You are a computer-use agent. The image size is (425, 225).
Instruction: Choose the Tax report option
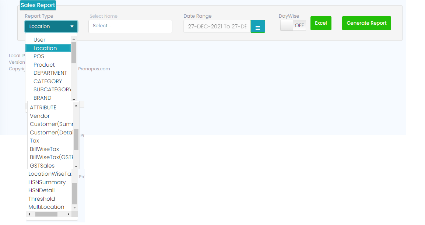point(35,141)
